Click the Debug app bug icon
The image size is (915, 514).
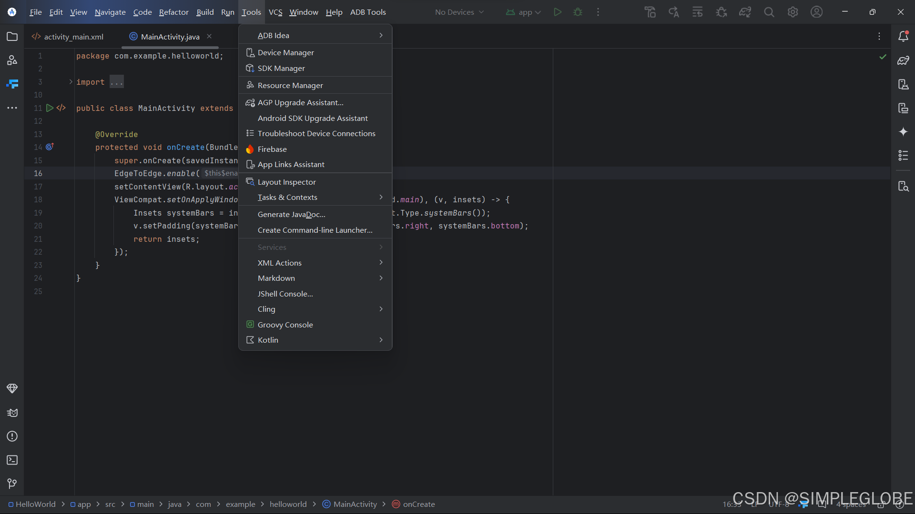(578, 12)
